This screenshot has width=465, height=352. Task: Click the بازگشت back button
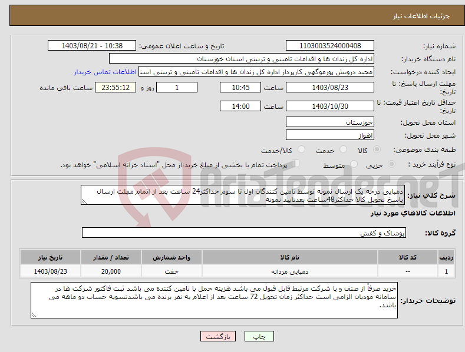[x=218, y=336]
